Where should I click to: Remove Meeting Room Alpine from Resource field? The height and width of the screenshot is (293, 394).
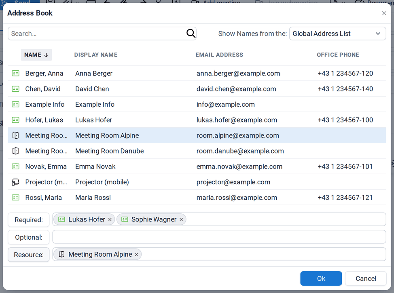tap(136, 254)
